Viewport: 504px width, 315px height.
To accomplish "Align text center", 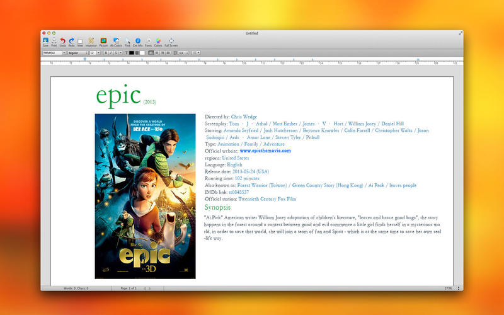I will (157, 53).
